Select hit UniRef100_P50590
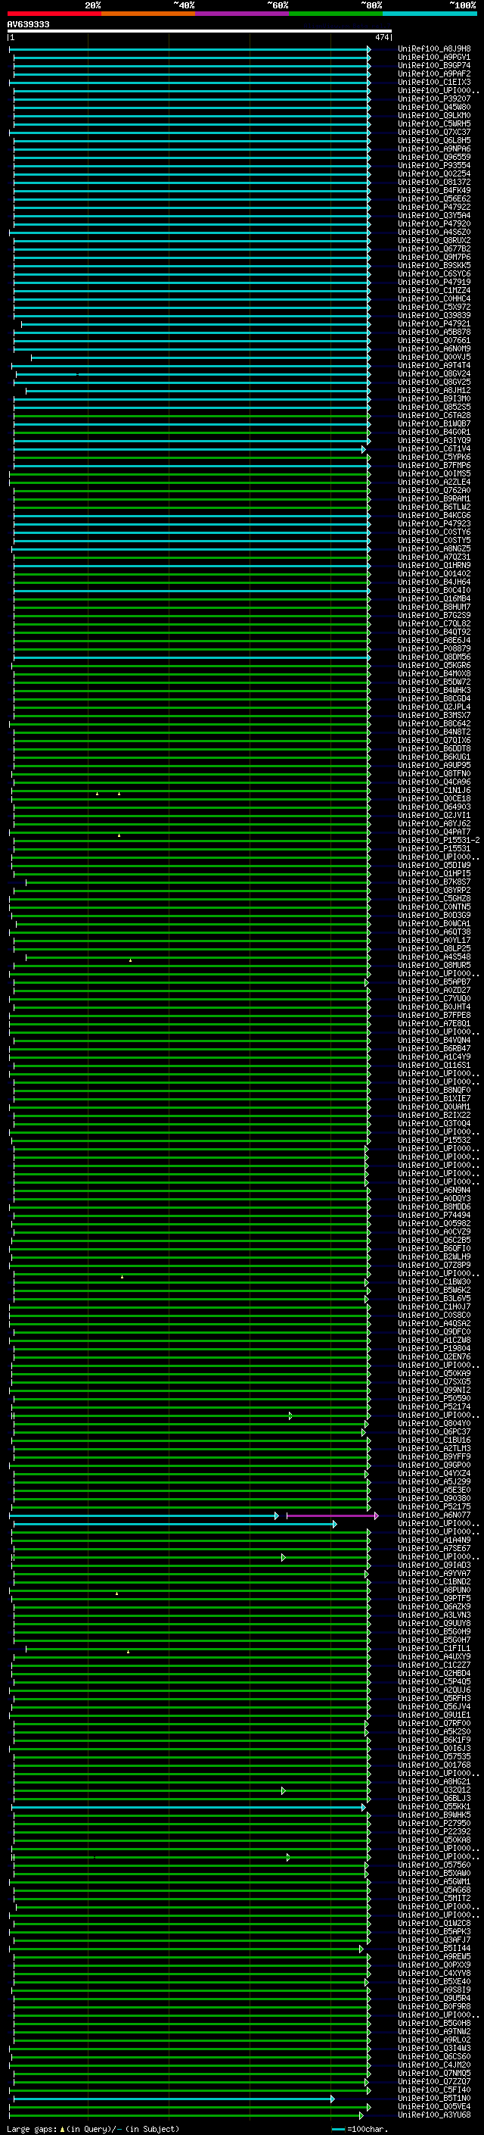Screen dimensions: 484x2135 [434, 1398]
